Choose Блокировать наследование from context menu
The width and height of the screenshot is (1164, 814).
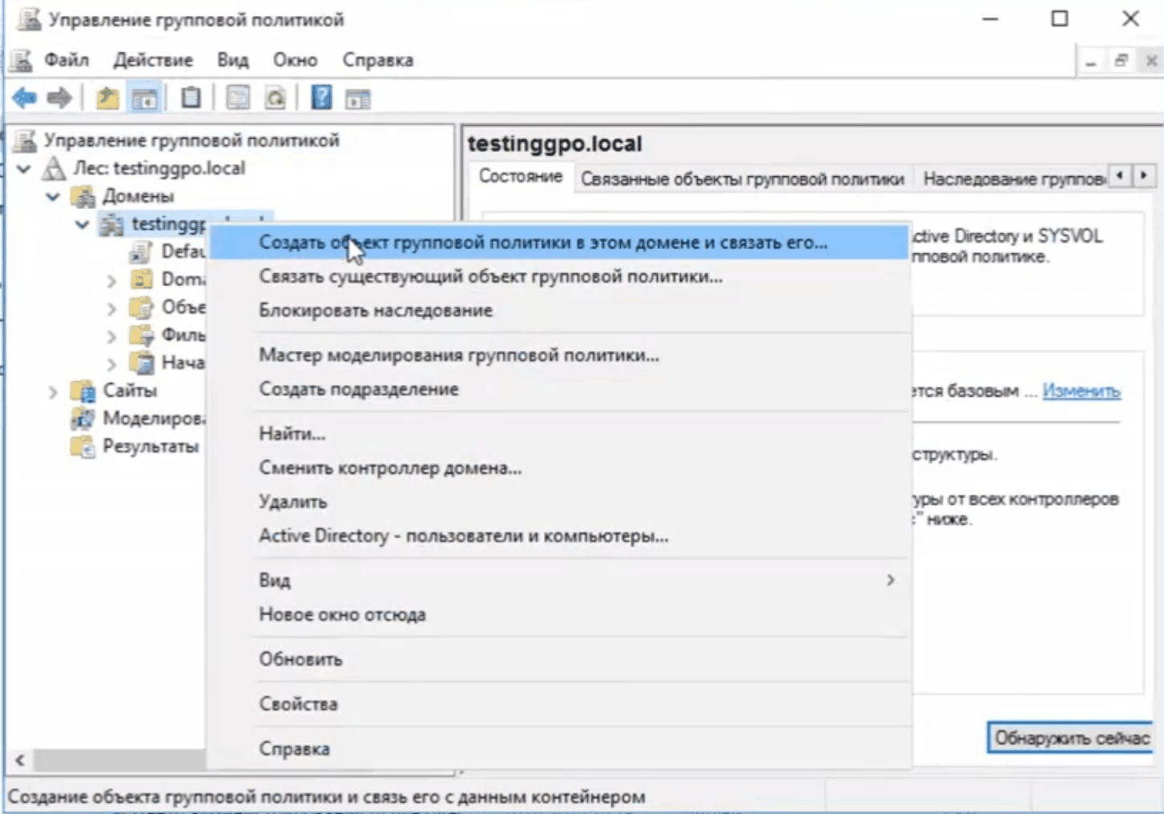point(375,310)
